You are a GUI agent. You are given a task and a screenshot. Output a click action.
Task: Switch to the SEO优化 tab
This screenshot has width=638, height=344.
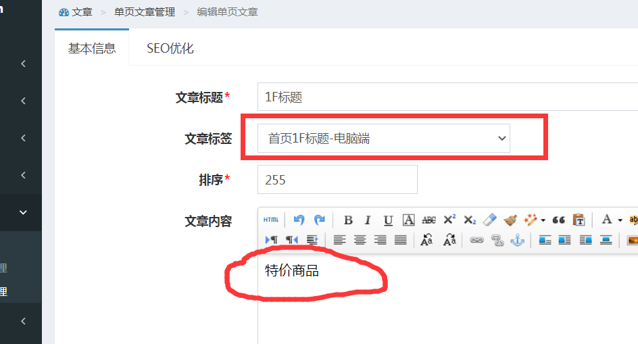tap(170, 49)
